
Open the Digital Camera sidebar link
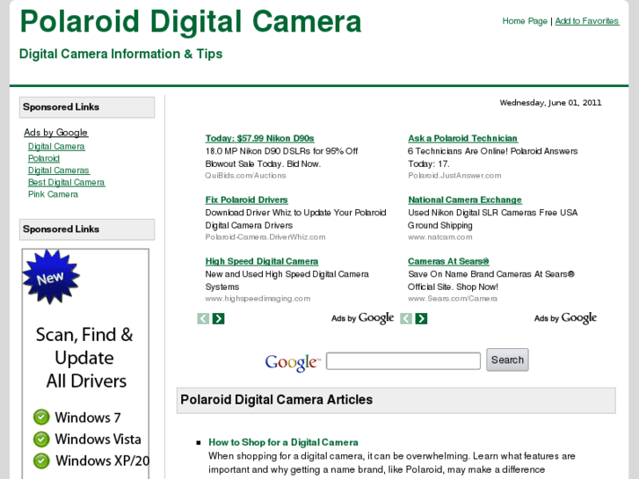pyautogui.click(x=56, y=147)
